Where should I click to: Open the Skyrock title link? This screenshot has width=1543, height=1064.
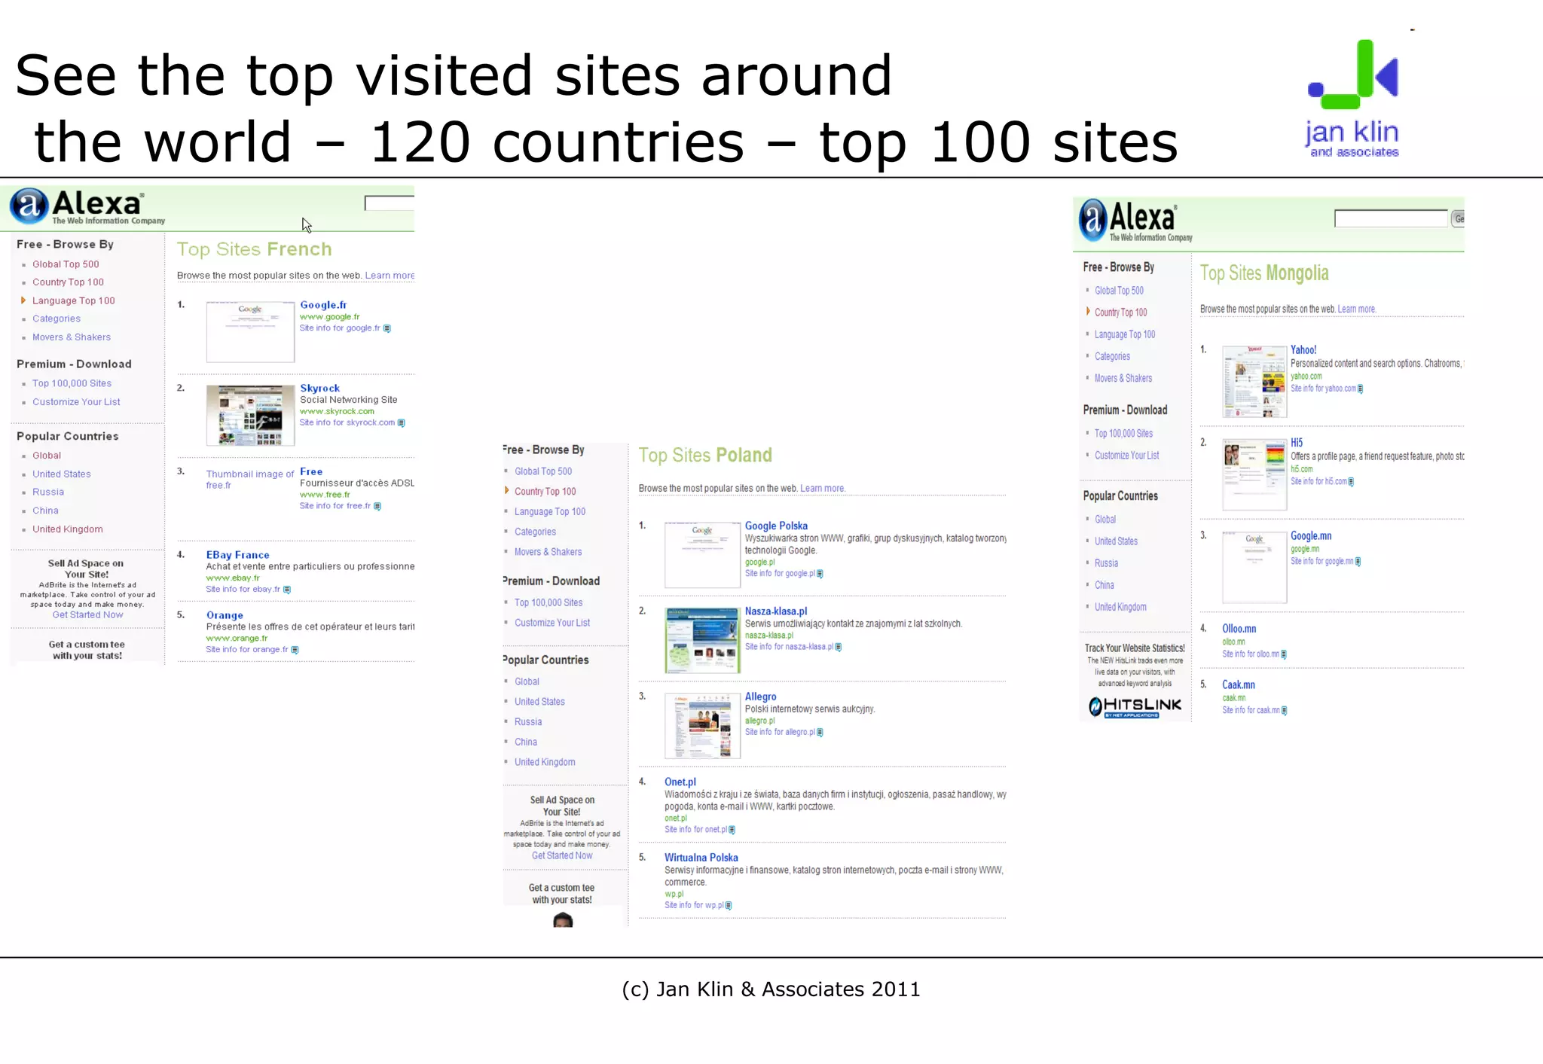coord(320,388)
